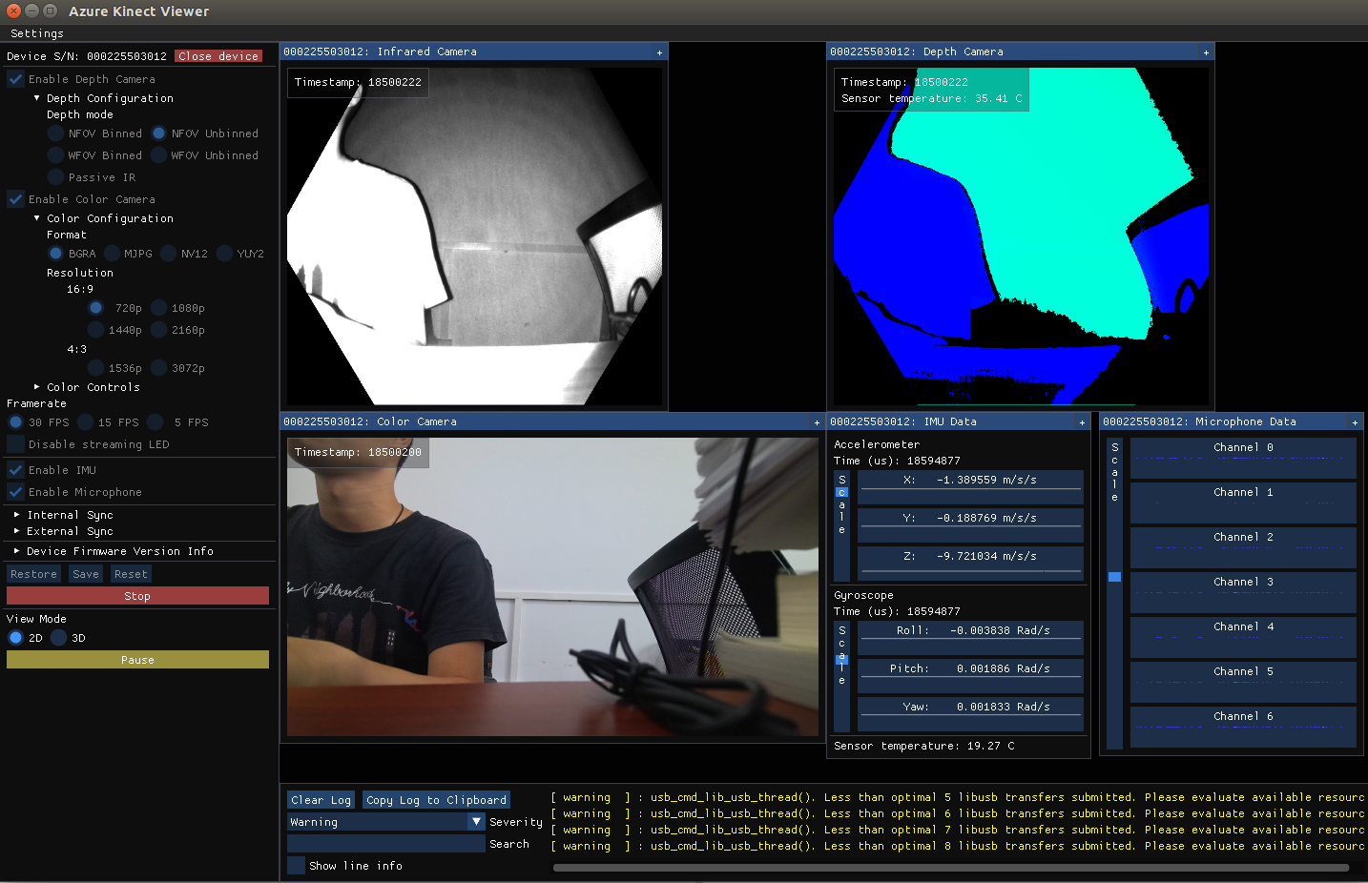The height and width of the screenshot is (883, 1368).
Task: Open the Microphone Data panel's + icon
Action: tap(1355, 421)
